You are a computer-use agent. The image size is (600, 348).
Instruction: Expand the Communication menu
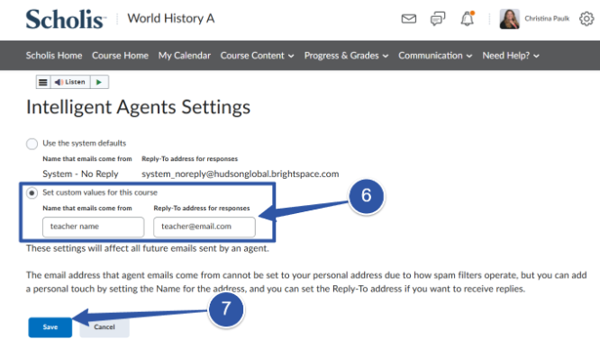[435, 56]
